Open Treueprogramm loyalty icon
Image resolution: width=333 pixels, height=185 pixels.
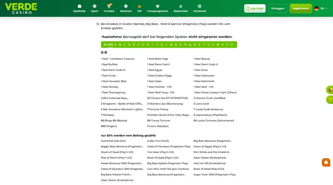[x=157, y=6]
